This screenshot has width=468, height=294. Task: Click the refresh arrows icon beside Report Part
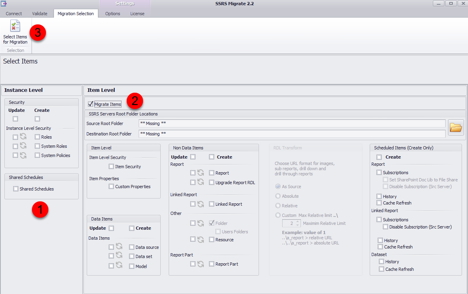pyautogui.click(x=201, y=264)
